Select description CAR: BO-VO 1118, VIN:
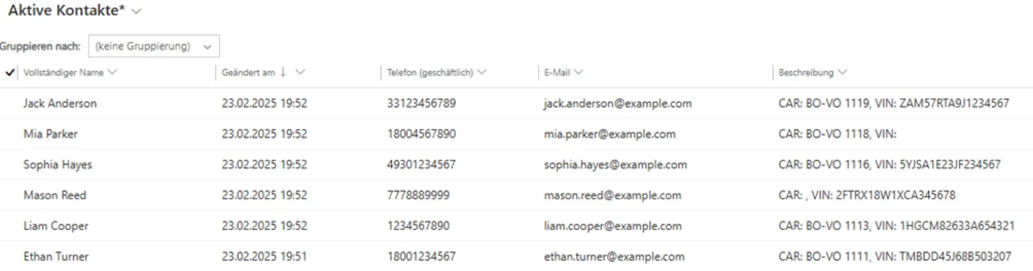 pyautogui.click(x=837, y=134)
